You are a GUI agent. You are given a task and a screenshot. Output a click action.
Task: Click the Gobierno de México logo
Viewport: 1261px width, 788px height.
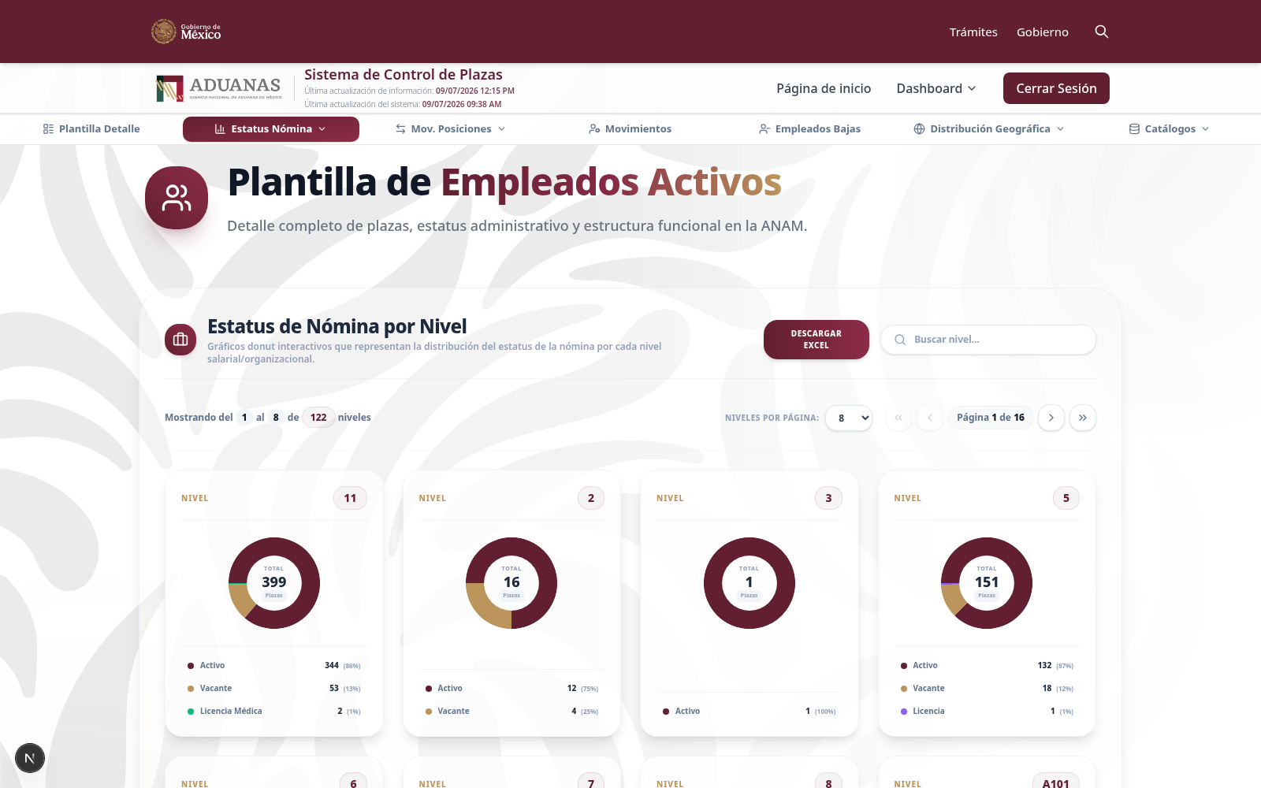[186, 32]
